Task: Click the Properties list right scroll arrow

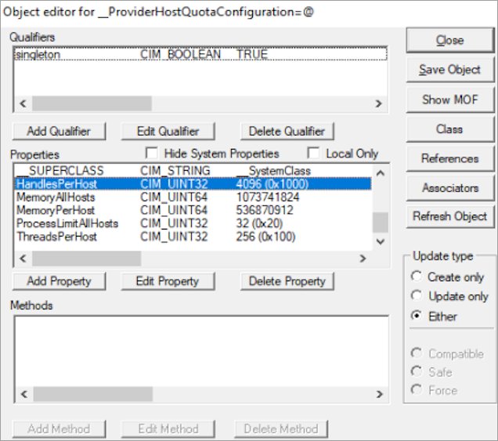Action: point(363,258)
